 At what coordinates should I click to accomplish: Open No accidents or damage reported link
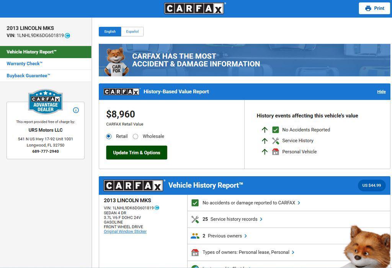[249, 203]
